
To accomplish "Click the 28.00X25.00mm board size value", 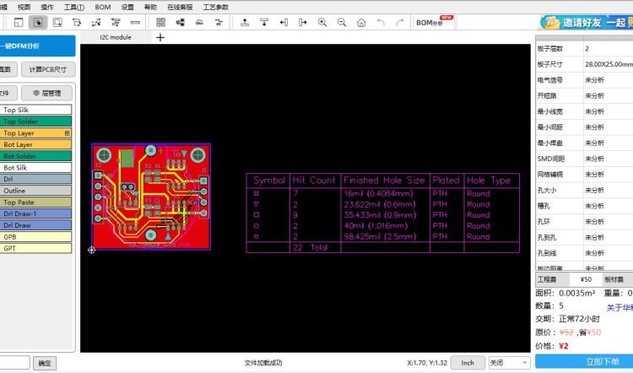I will [609, 64].
